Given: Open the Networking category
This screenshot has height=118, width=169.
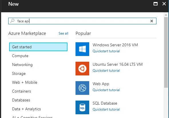Looking at the screenshot, I should [x=22, y=65].
